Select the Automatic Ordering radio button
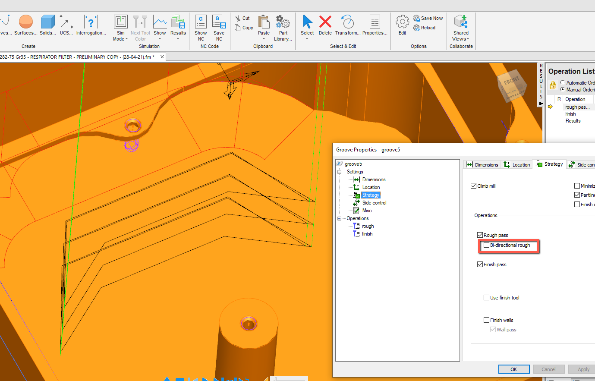The width and height of the screenshot is (595, 381). [563, 82]
